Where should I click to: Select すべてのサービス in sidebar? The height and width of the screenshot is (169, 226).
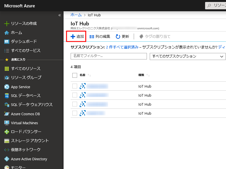(25, 51)
